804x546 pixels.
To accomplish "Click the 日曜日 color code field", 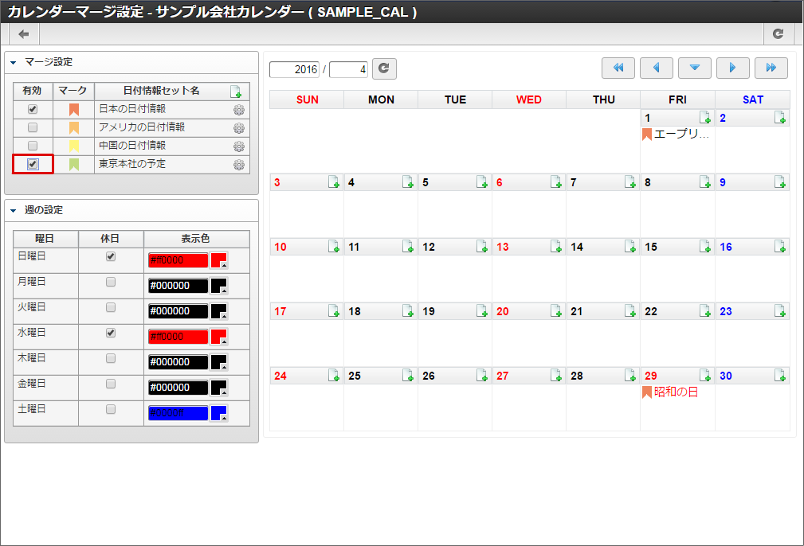I will 178,260.
